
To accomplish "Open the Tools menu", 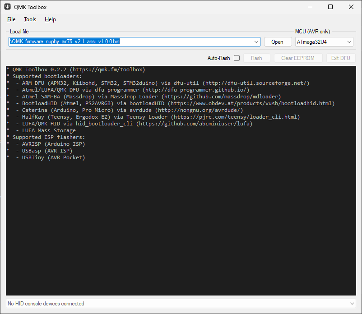I will coord(30,19).
